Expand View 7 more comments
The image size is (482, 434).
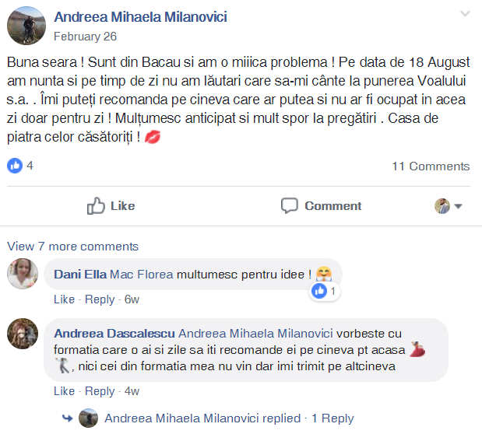[72, 247]
